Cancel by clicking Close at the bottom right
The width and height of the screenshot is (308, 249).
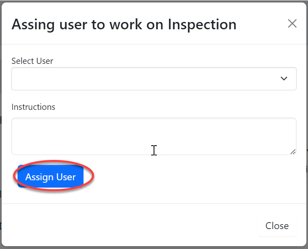[277, 226]
